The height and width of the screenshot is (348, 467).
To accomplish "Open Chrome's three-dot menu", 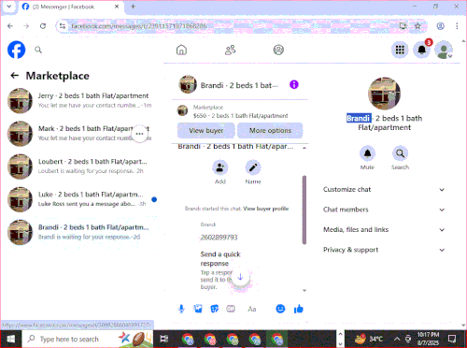I will (457, 26).
